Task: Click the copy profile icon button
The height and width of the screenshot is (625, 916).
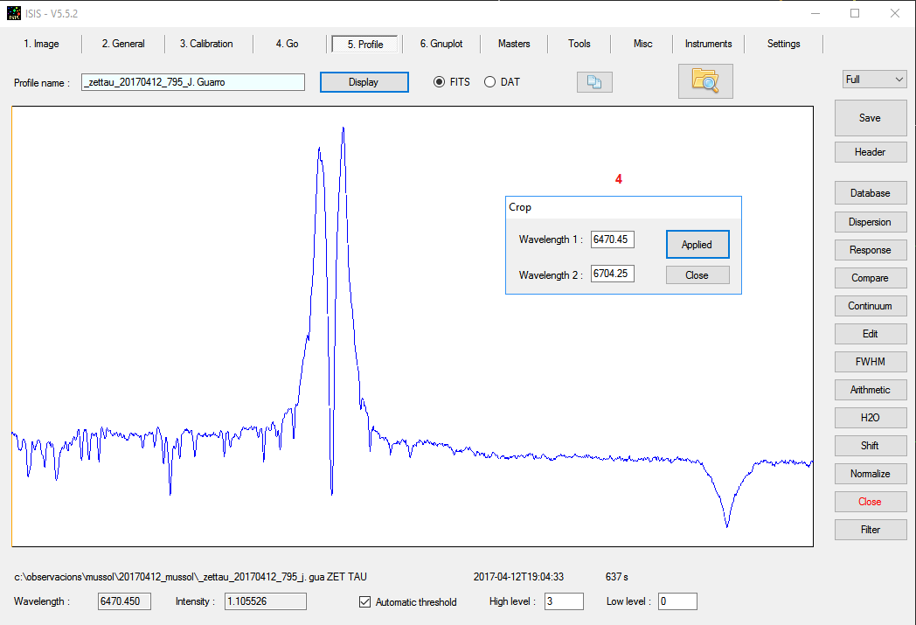Action: point(594,82)
